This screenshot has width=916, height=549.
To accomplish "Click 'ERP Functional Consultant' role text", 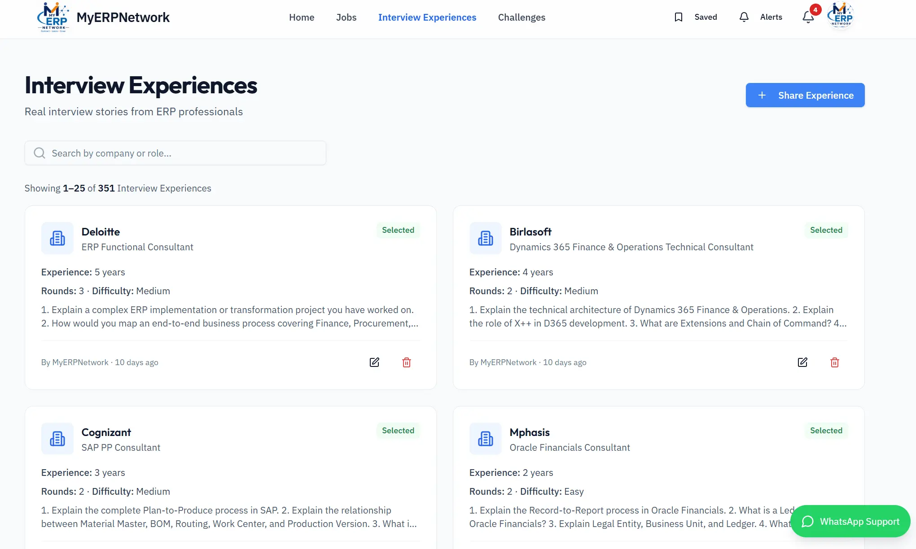I will click(x=137, y=247).
